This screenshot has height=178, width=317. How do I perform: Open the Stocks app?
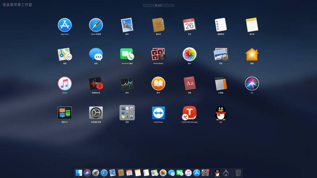tap(127, 83)
